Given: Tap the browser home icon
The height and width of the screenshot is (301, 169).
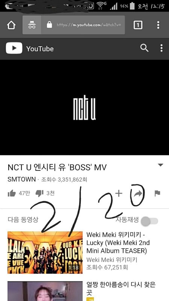Looking at the screenshot, I should point(11,25).
